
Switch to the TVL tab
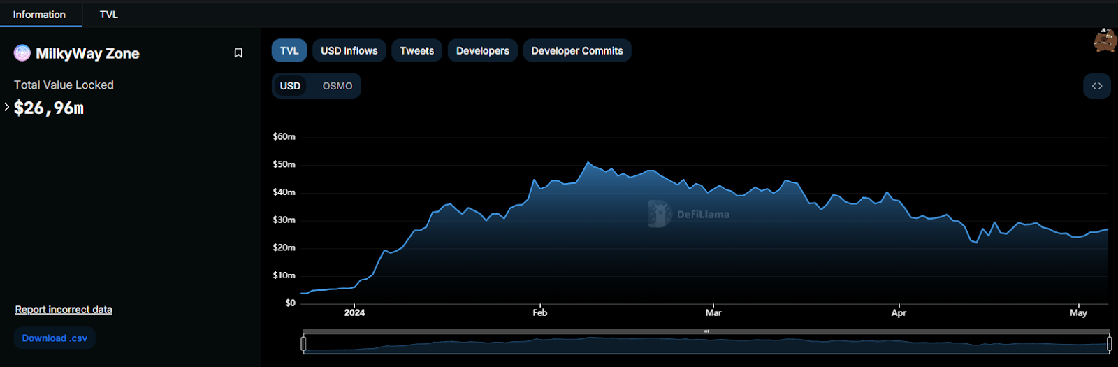[108, 15]
